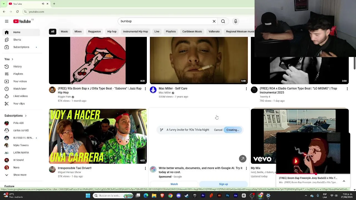This screenshot has height=200, width=356.
Task: Select the All filter chip
Action: point(53,31)
